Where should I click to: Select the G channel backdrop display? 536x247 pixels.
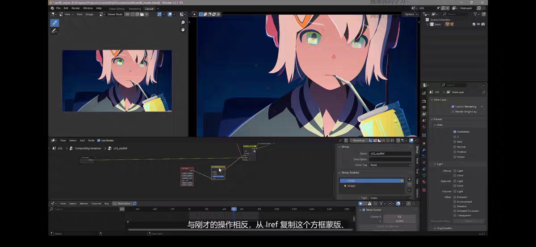pos(388,140)
